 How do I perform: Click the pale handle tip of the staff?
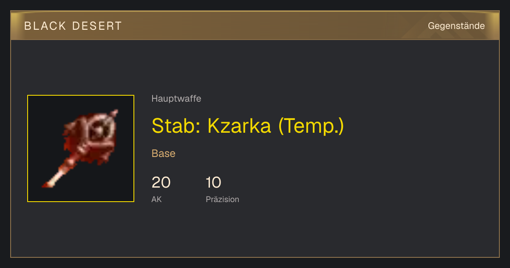tap(50, 183)
